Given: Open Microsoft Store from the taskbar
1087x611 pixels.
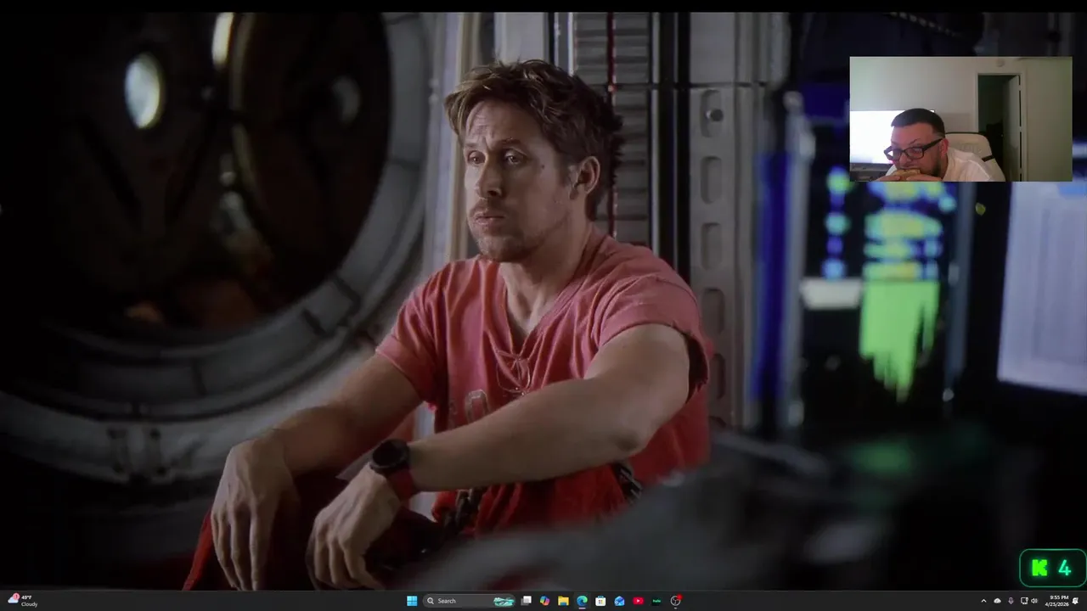Looking at the screenshot, I should pyautogui.click(x=600, y=601).
